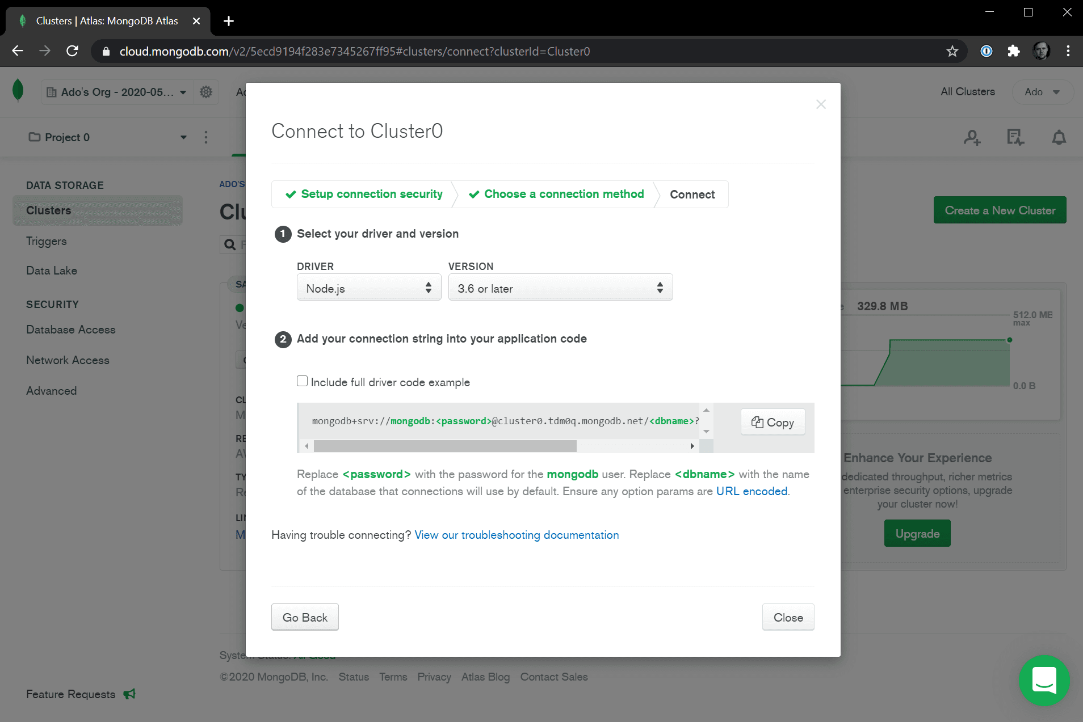The width and height of the screenshot is (1083, 722).
Task: Open organization settings gear icon
Action: pyautogui.click(x=206, y=92)
